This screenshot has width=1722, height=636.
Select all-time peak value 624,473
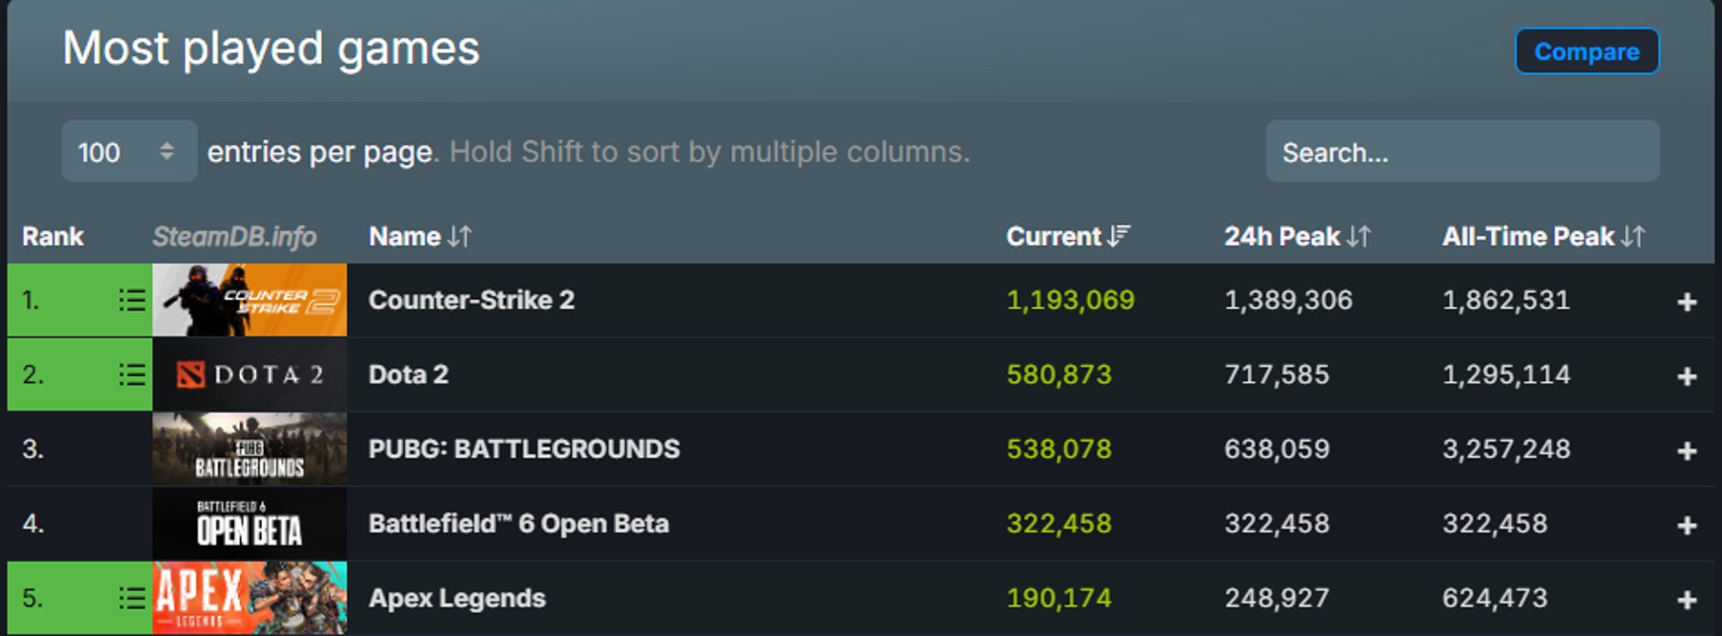point(1495,598)
